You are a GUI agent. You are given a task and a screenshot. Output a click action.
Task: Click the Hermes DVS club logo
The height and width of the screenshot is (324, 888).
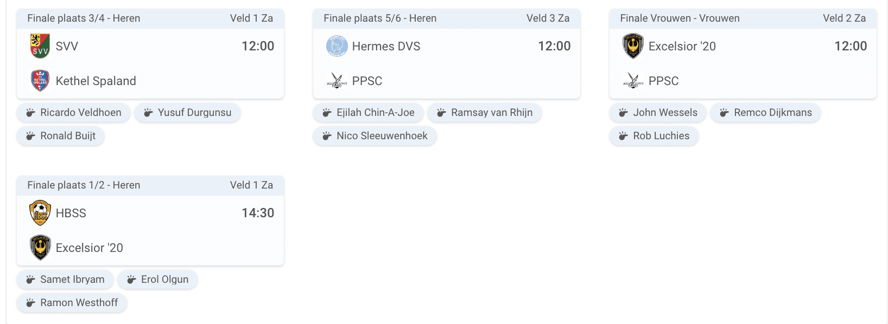click(x=337, y=46)
